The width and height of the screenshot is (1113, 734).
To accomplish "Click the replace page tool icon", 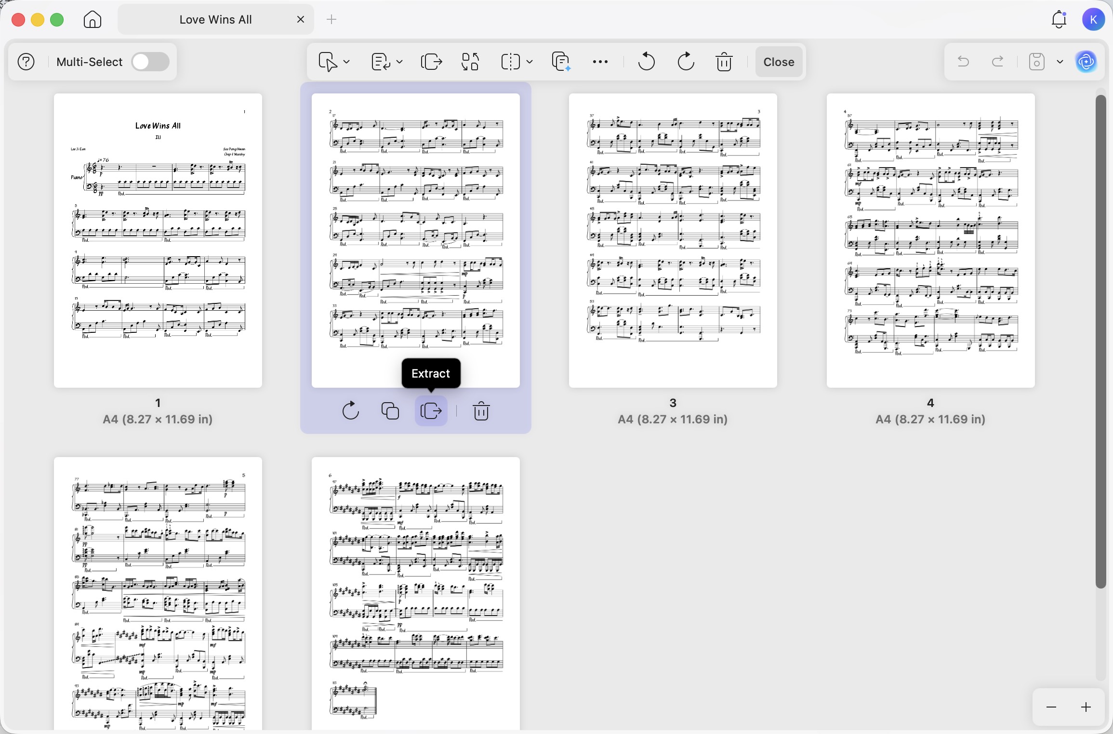I will [x=381, y=62].
